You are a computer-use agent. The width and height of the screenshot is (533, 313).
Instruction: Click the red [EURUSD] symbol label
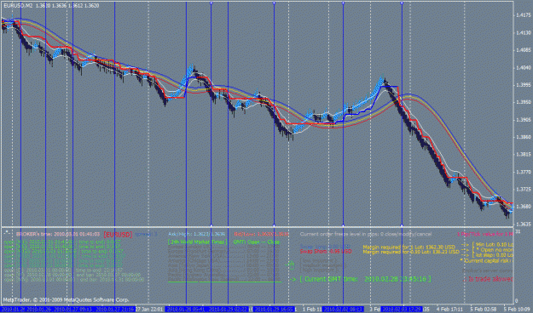118,235
